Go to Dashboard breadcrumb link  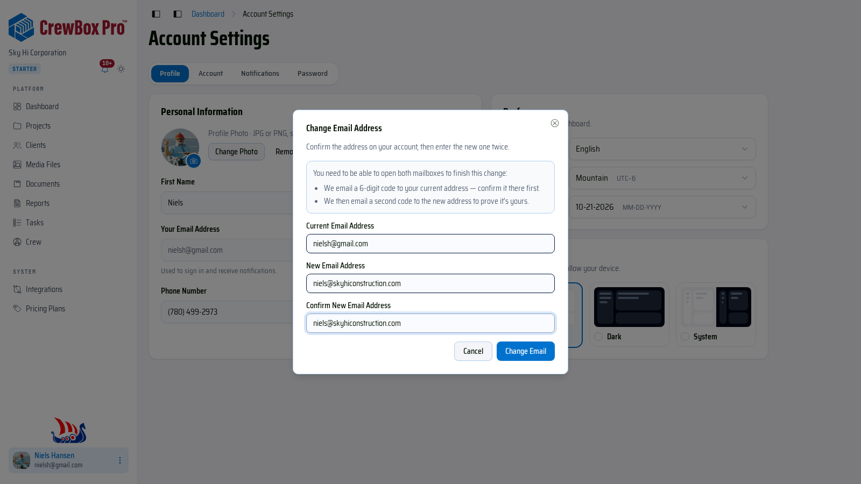[208, 14]
